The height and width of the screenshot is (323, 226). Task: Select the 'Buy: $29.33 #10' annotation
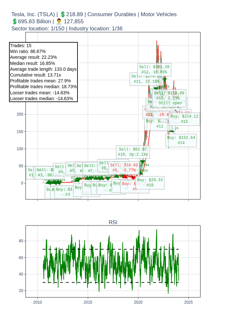point(150,182)
